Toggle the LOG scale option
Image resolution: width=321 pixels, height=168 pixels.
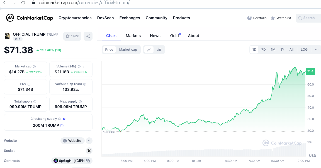(304, 50)
